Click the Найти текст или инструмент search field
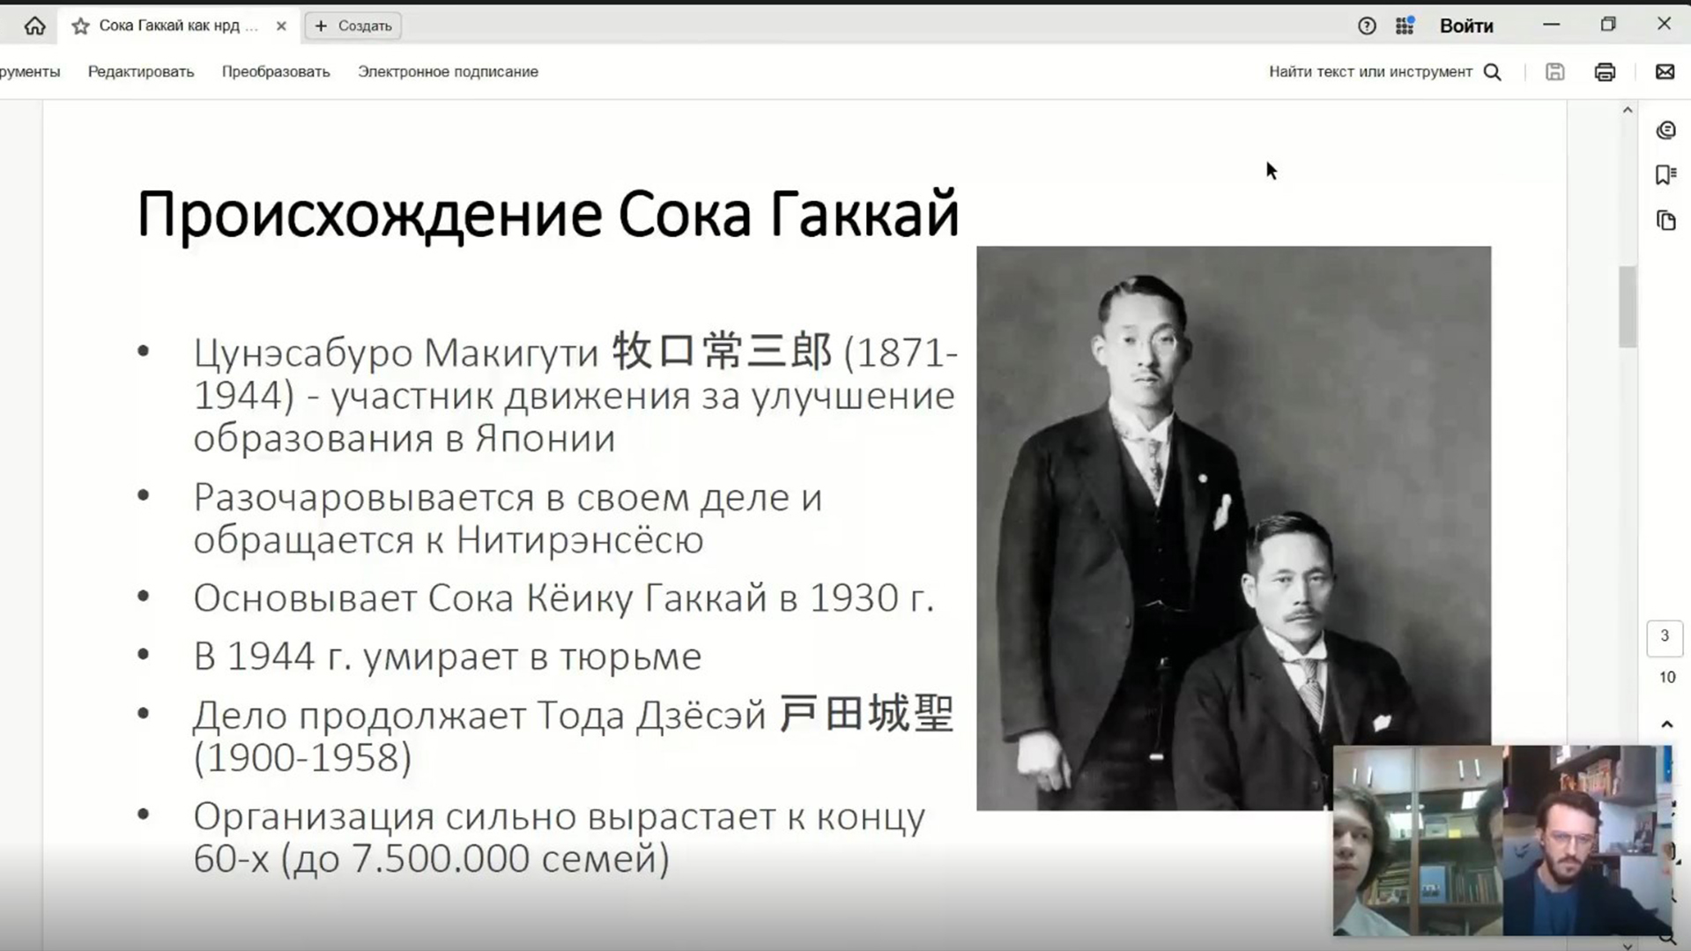Image resolution: width=1691 pixels, height=951 pixels. coord(1370,71)
